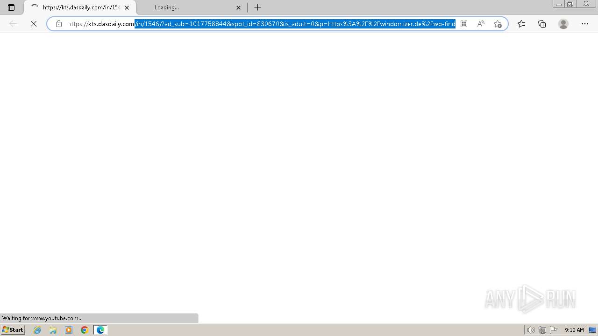Open the tab actions menu icon

(x=11, y=7)
